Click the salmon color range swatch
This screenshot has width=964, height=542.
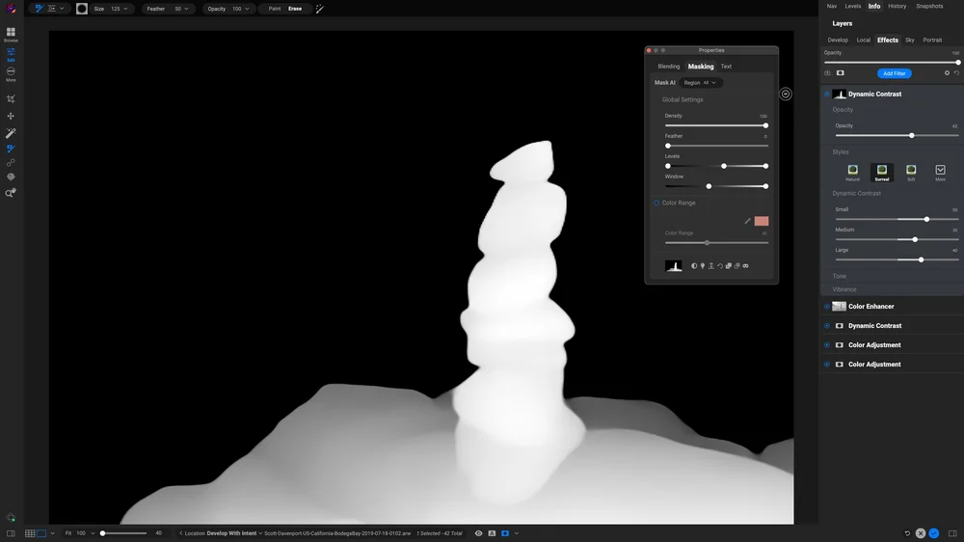click(x=762, y=221)
